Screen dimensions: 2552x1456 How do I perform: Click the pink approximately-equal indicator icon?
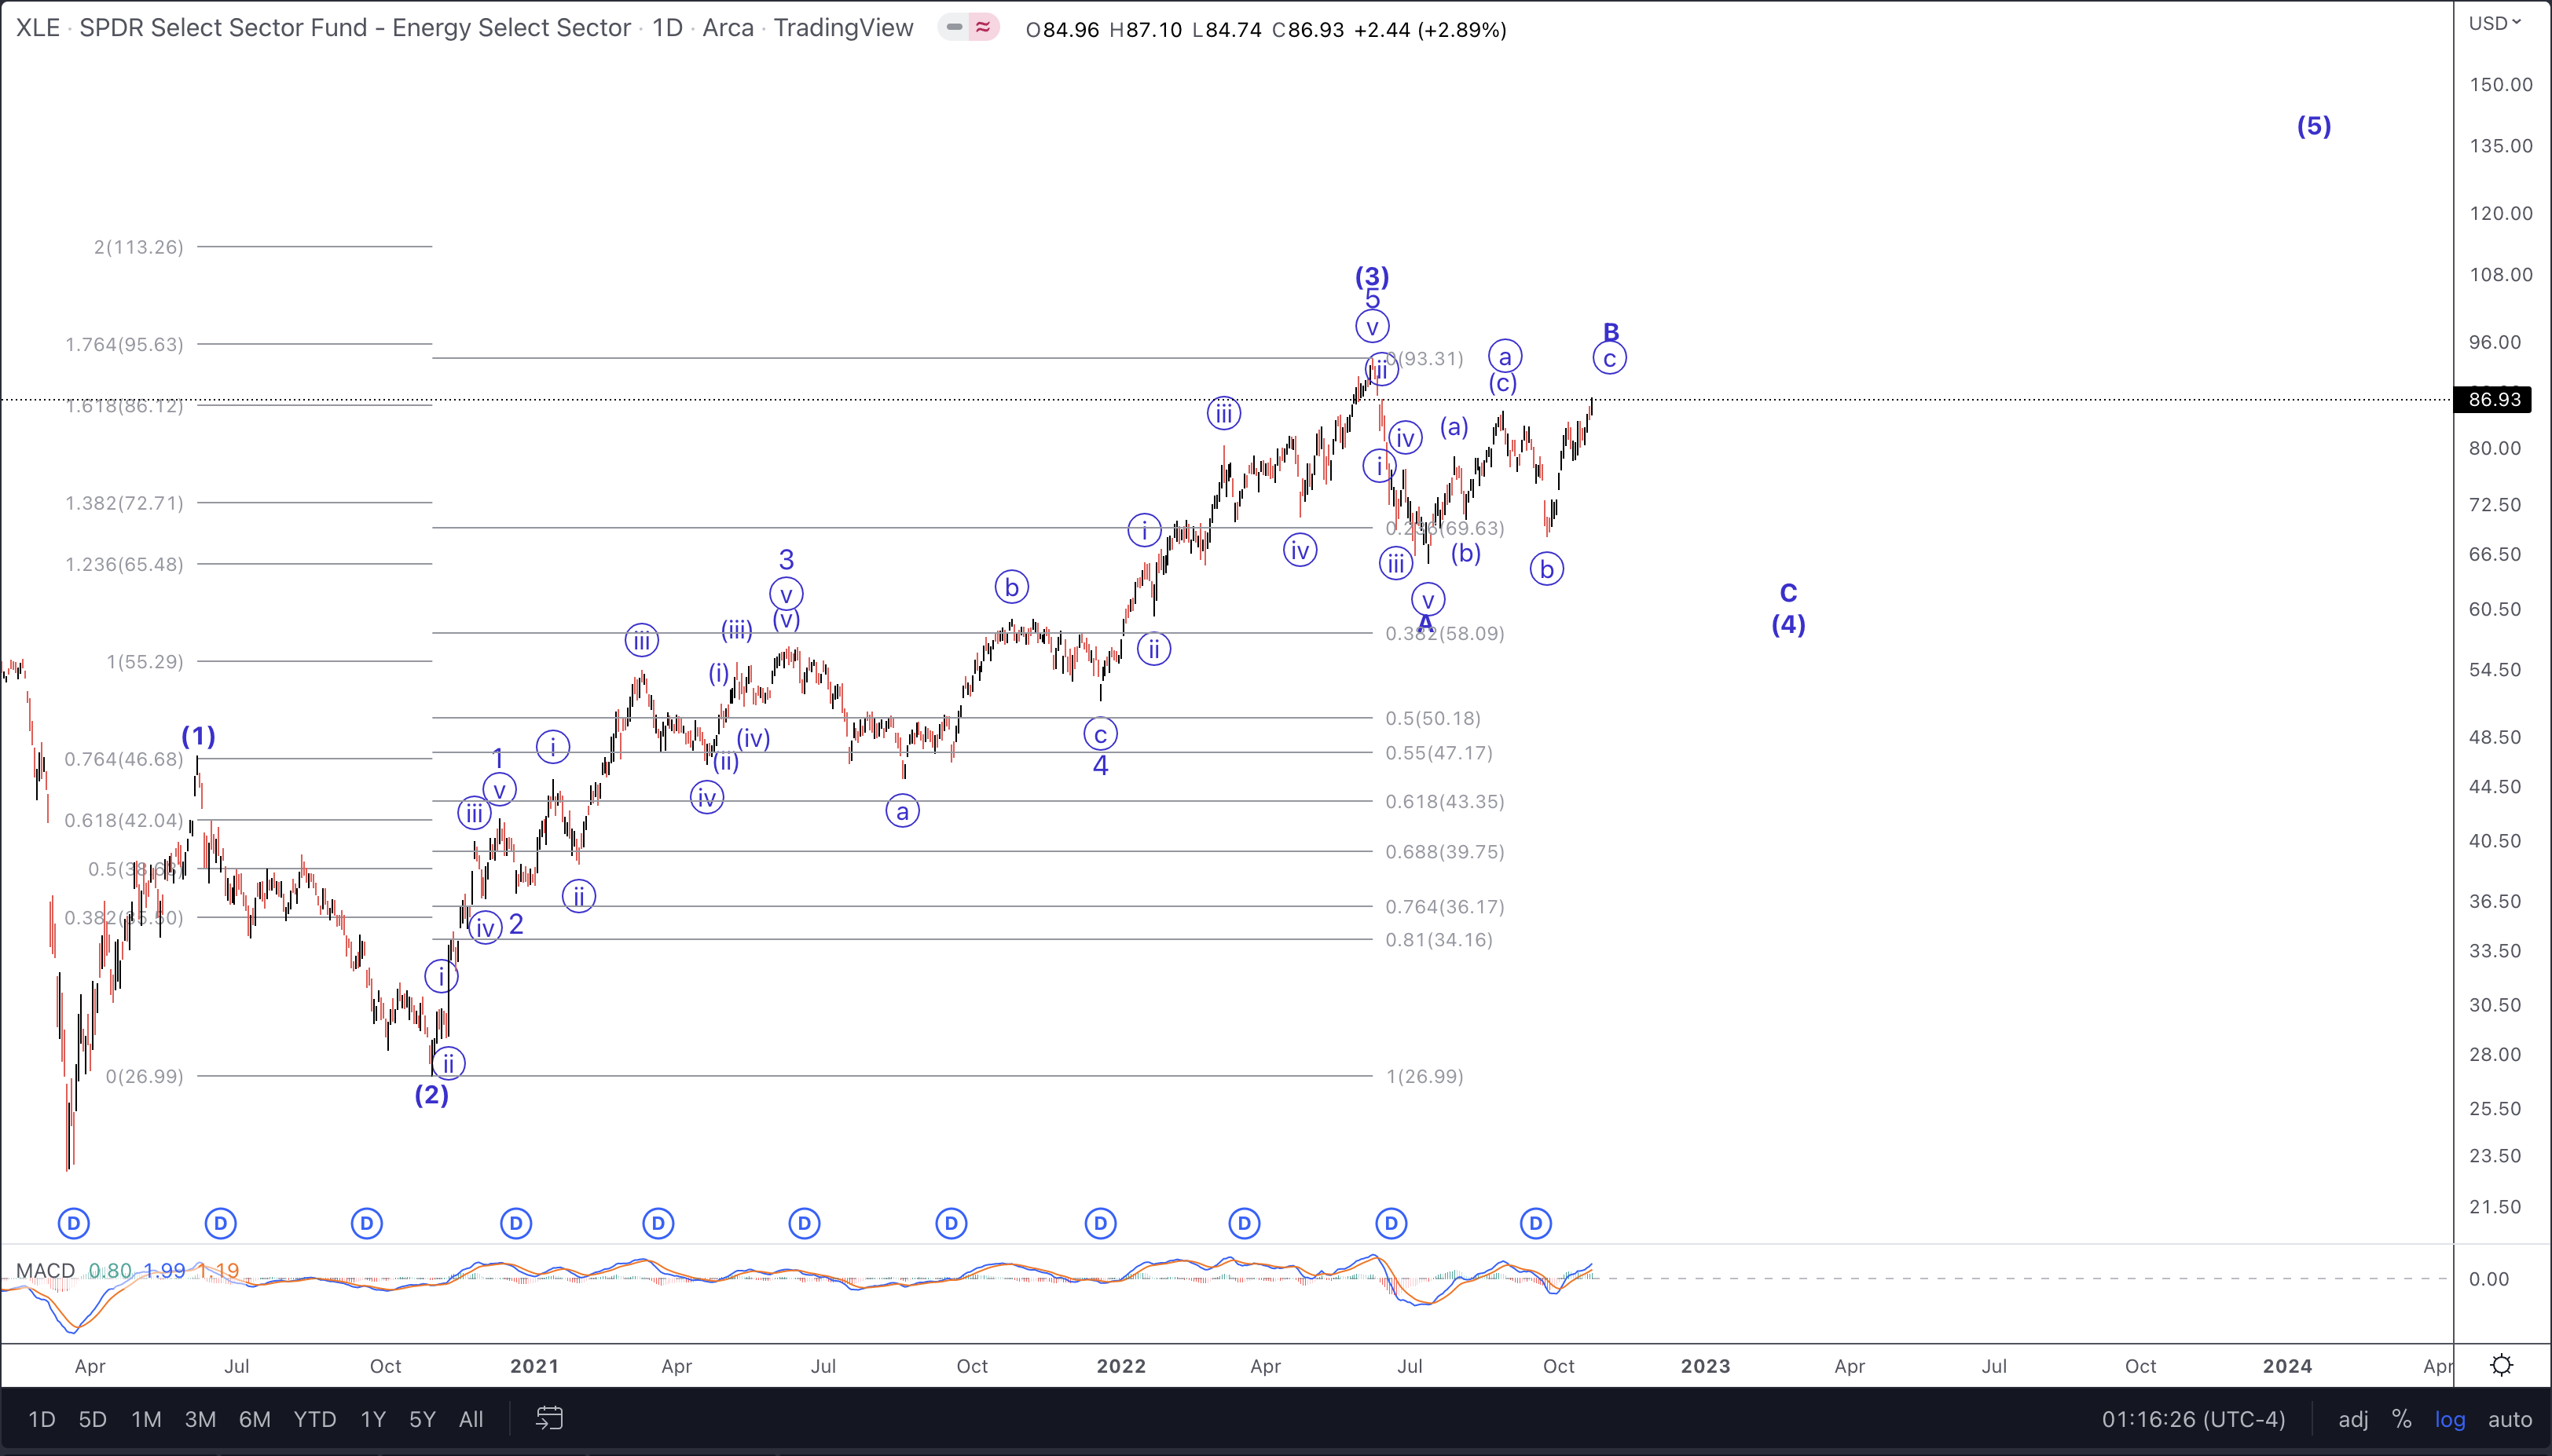984,28
